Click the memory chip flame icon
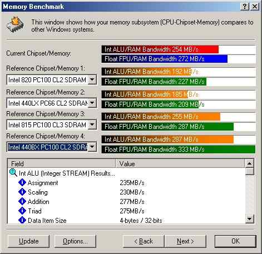Viewport: 262px width, 254px height. point(15,24)
